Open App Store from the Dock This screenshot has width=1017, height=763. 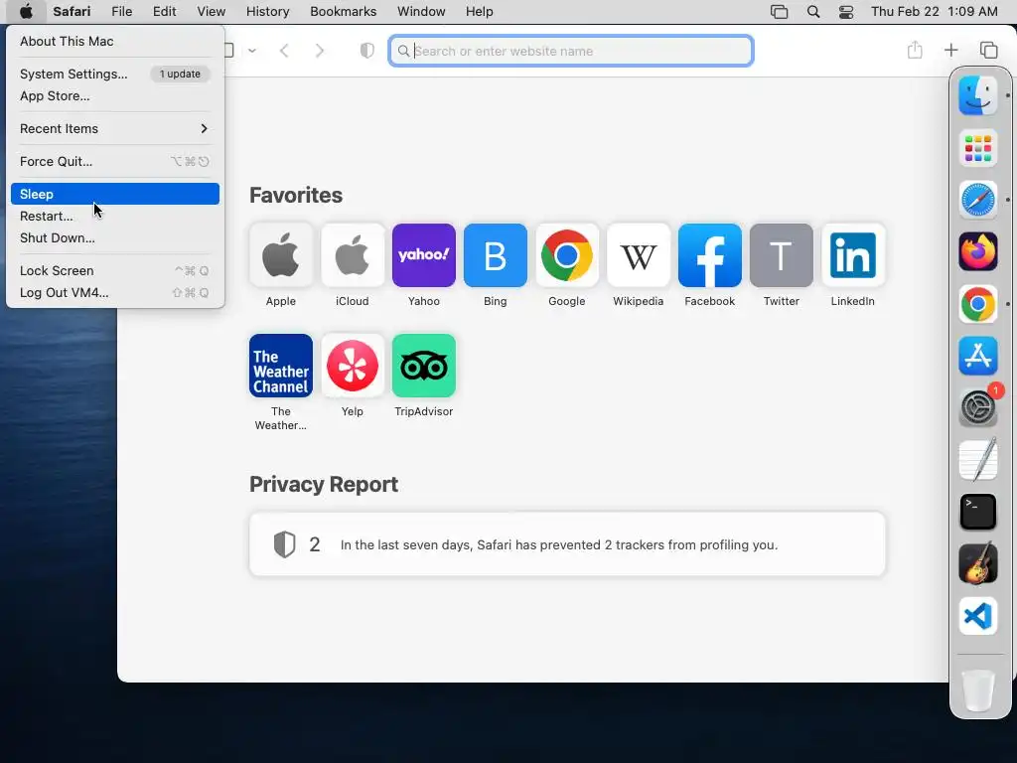coord(978,356)
